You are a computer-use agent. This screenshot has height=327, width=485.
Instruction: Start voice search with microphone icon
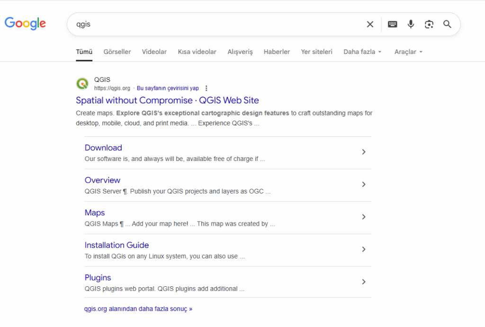411,24
